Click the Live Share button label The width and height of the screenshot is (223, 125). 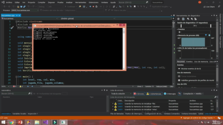pos(210,7)
